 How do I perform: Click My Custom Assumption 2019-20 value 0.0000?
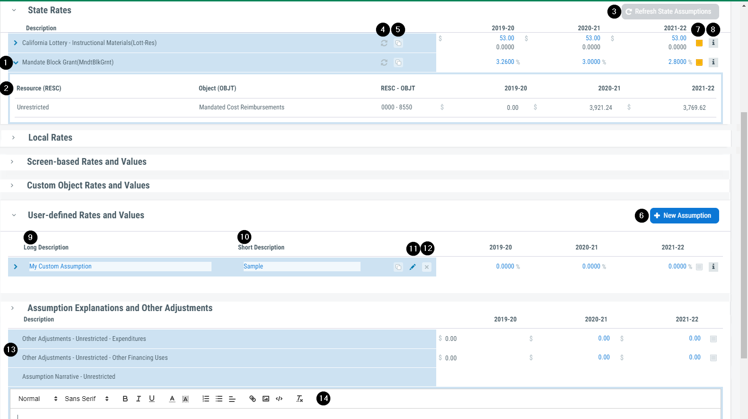click(x=505, y=267)
